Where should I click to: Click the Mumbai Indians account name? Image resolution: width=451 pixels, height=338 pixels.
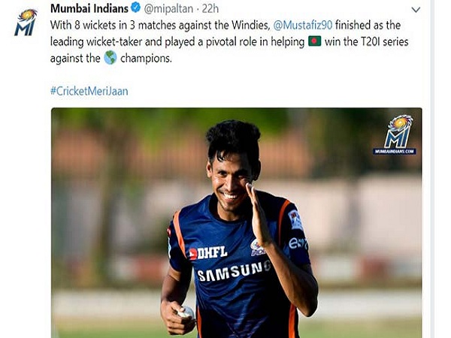click(x=89, y=8)
